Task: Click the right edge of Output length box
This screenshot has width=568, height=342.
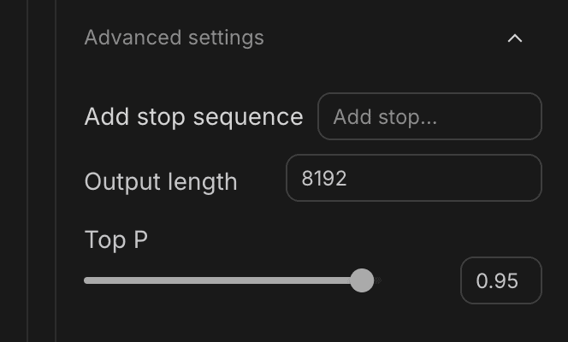Action: [534, 178]
